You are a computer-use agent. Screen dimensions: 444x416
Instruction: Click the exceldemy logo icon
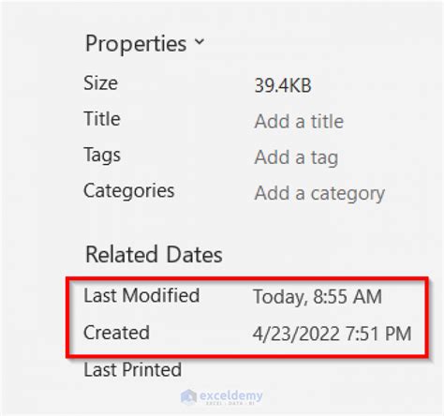(x=188, y=396)
